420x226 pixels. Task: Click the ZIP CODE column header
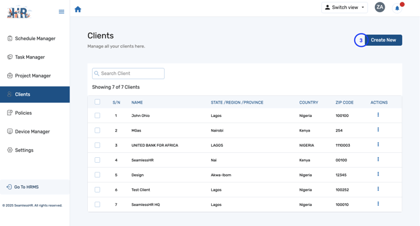[344, 102]
